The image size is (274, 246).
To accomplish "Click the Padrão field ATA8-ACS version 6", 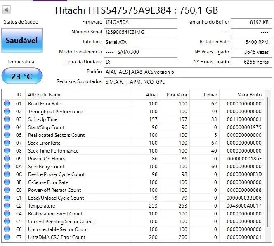I will click(187, 72).
